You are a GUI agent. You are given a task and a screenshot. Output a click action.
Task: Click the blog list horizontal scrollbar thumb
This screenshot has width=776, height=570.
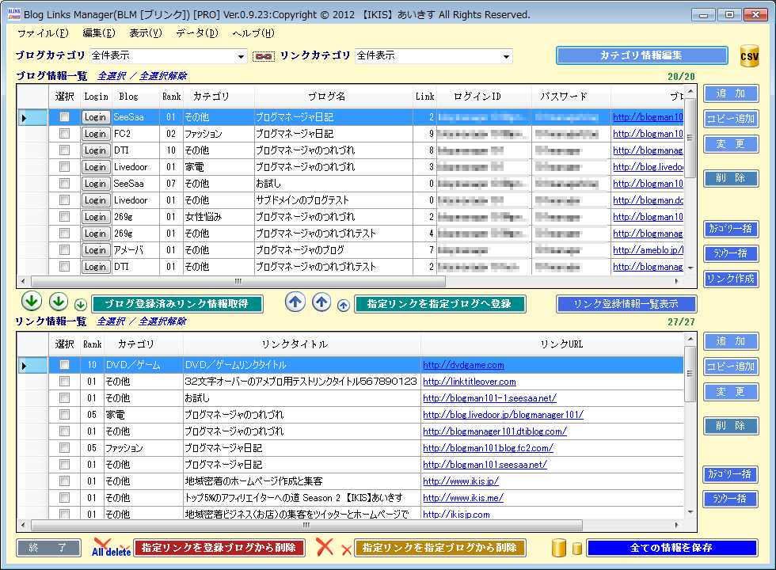pyautogui.click(x=238, y=281)
